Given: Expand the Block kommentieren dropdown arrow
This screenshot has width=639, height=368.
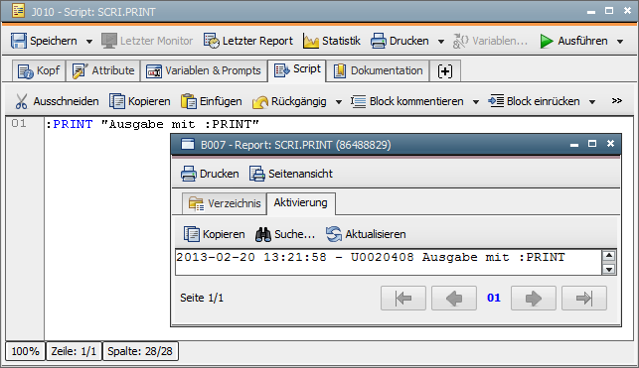Looking at the screenshot, I should pyautogui.click(x=476, y=102).
